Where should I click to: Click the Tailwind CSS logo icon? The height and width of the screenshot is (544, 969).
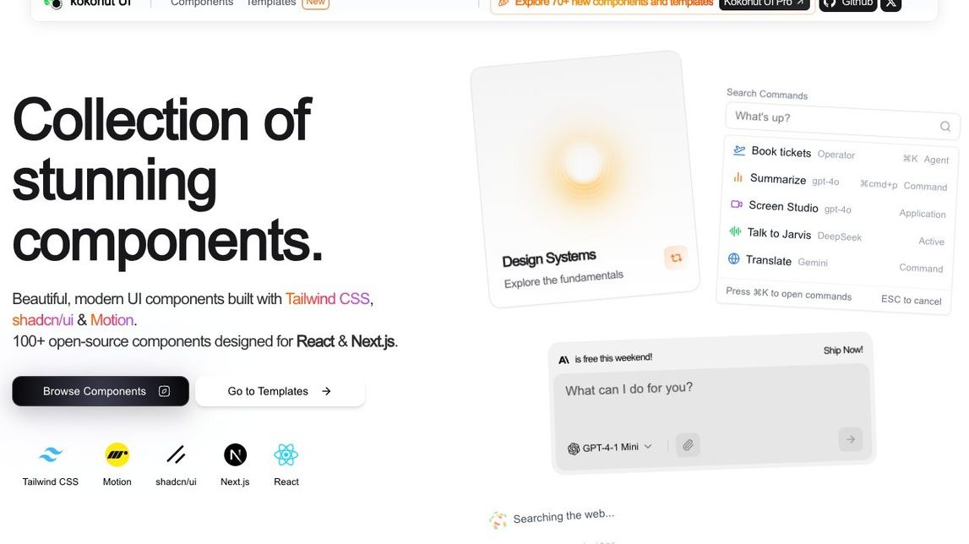pyautogui.click(x=51, y=455)
